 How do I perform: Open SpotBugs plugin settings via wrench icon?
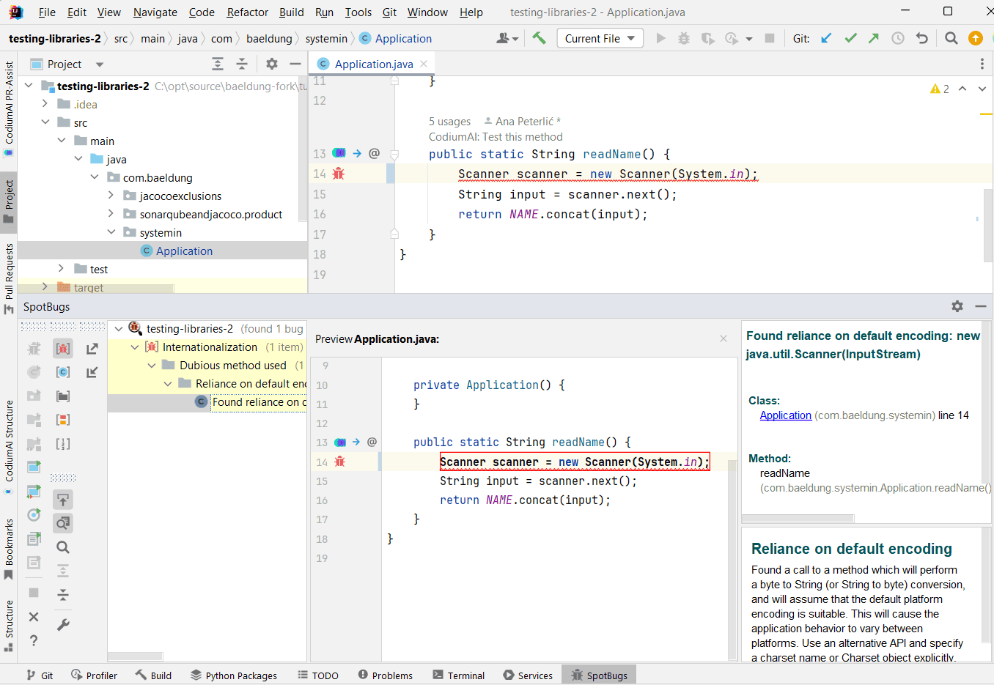click(x=63, y=624)
